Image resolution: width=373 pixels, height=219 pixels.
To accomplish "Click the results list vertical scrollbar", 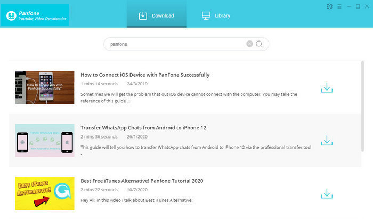I will (x=362, y=106).
